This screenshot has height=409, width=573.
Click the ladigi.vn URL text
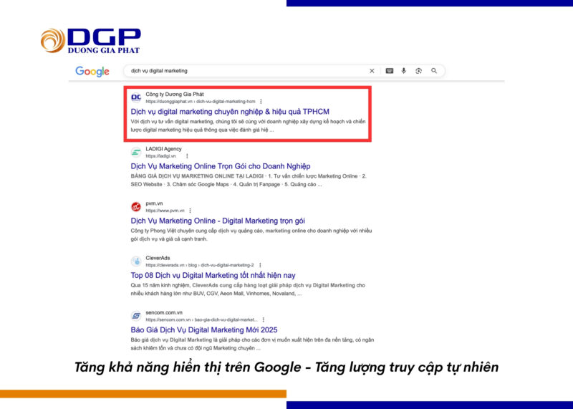pyautogui.click(x=160, y=156)
